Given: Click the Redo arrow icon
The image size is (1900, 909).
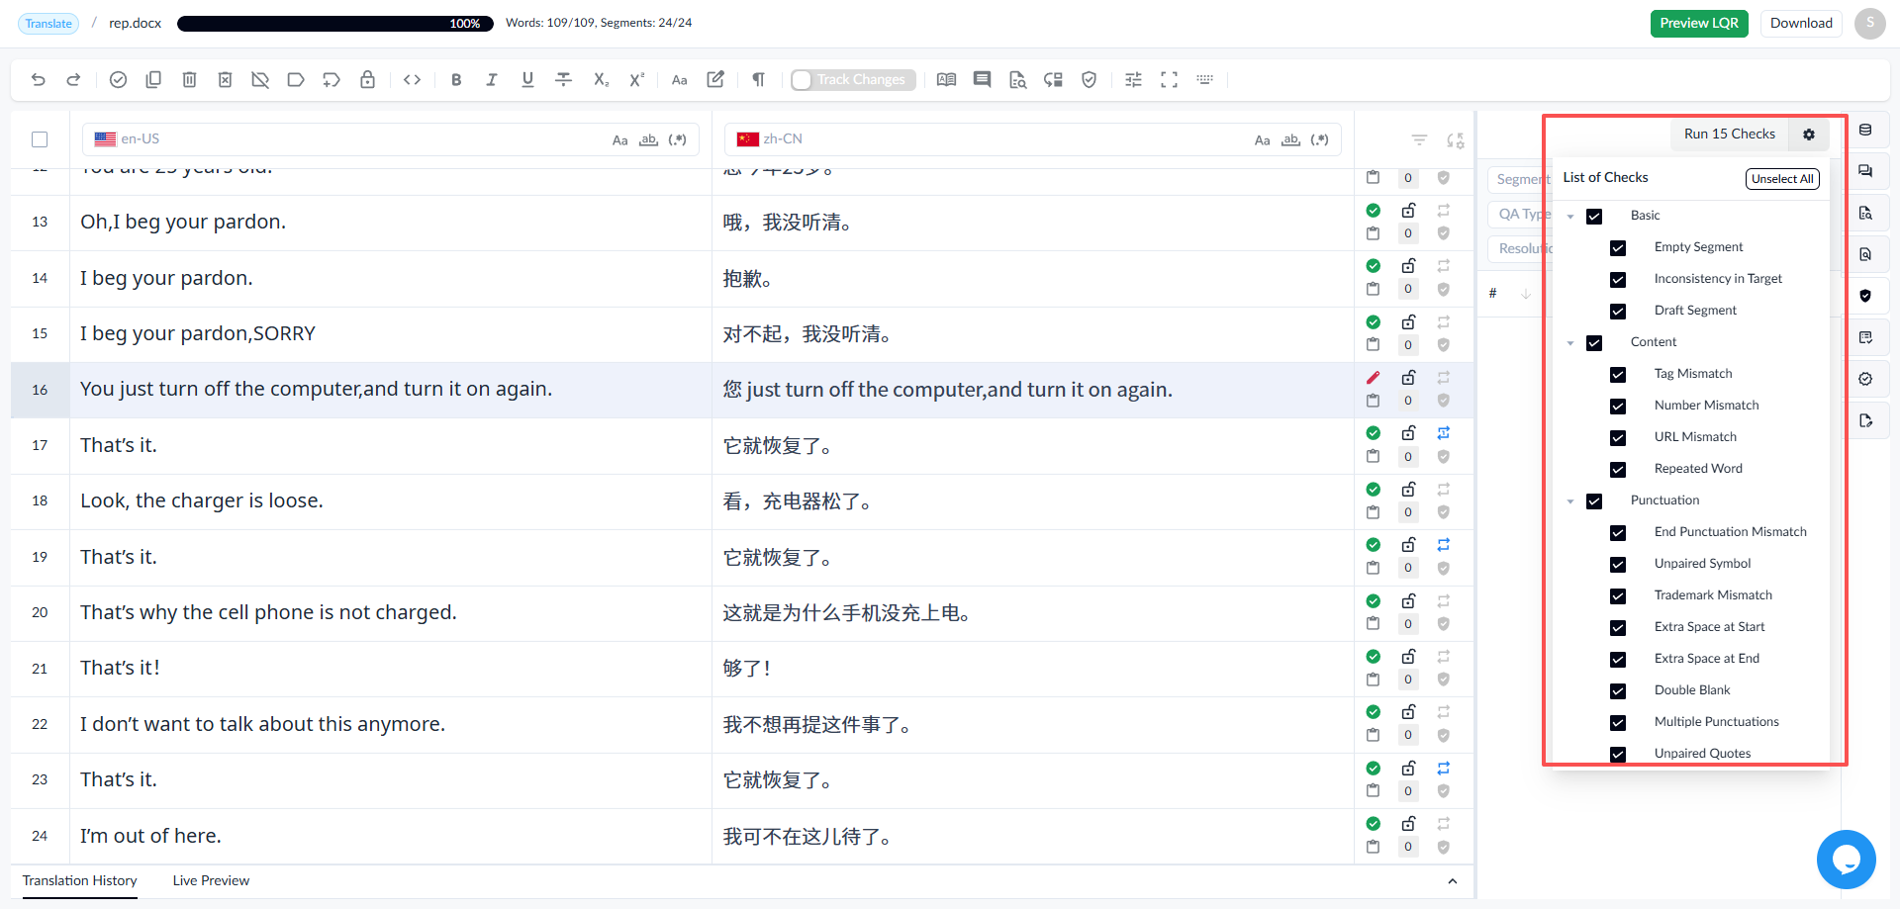Looking at the screenshot, I should pyautogui.click(x=73, y=80).
